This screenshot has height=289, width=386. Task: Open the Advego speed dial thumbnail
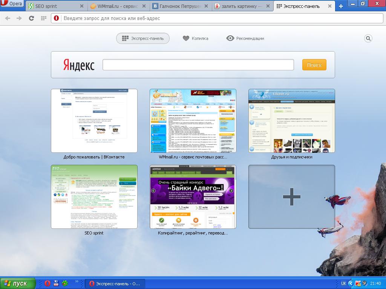193,196
